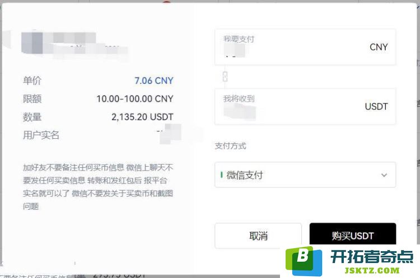Expand the 微信支付 payment dropdown chevron
The image size is (420, 278).
(x=384, y=175)
